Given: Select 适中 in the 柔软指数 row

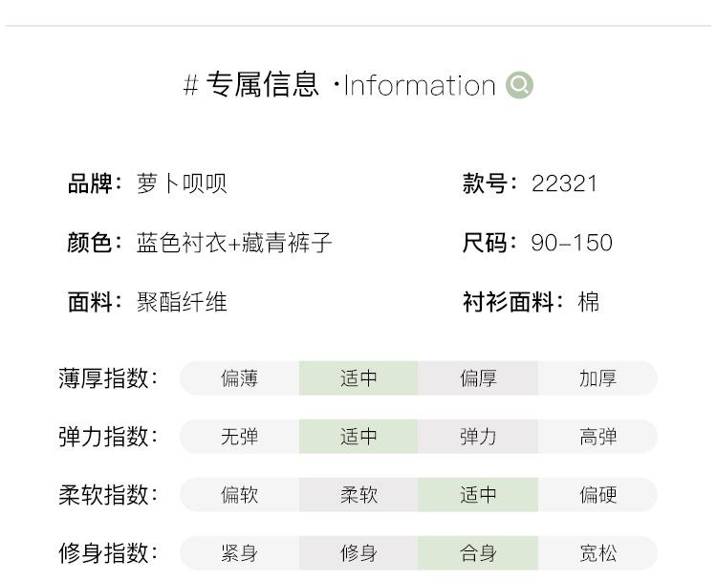Looking at the screenshot, I should pyautogui.click(x=478, y=495).
